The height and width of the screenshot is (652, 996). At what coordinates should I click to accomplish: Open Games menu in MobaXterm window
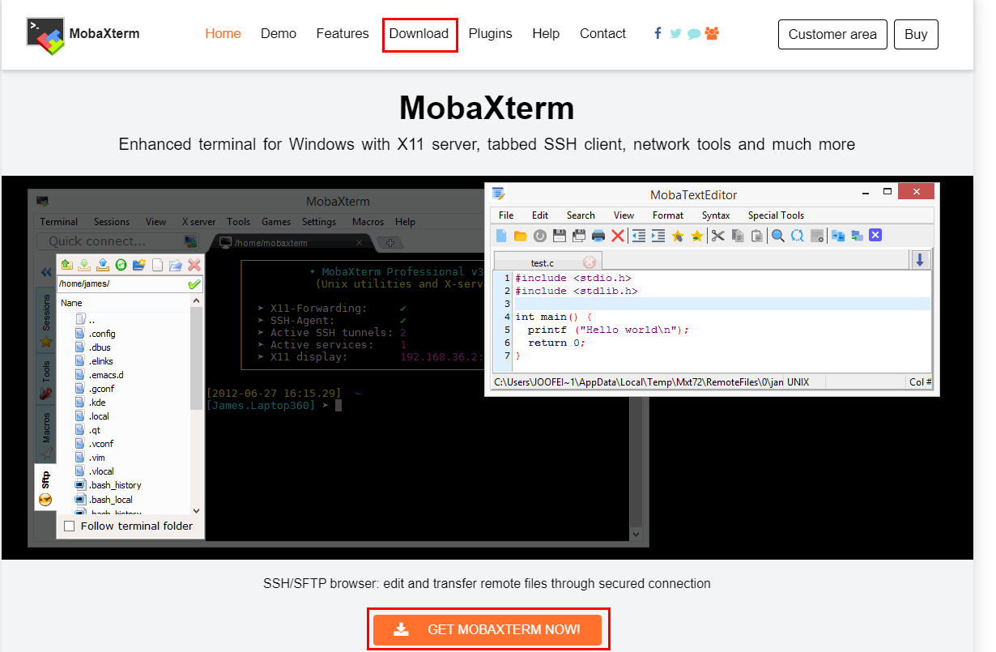point(276,222)
